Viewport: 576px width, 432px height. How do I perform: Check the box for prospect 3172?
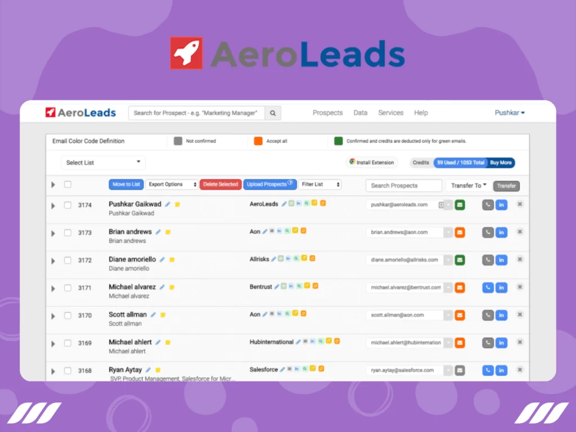67,260
